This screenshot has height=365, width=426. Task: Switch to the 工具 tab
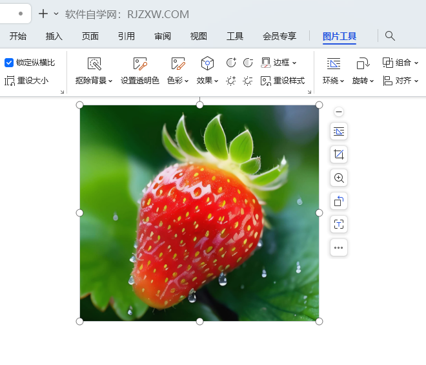[235, 36]
